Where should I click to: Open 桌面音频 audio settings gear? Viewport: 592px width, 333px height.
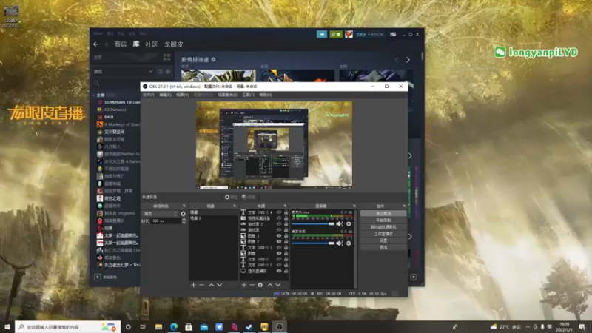(349, 243)
